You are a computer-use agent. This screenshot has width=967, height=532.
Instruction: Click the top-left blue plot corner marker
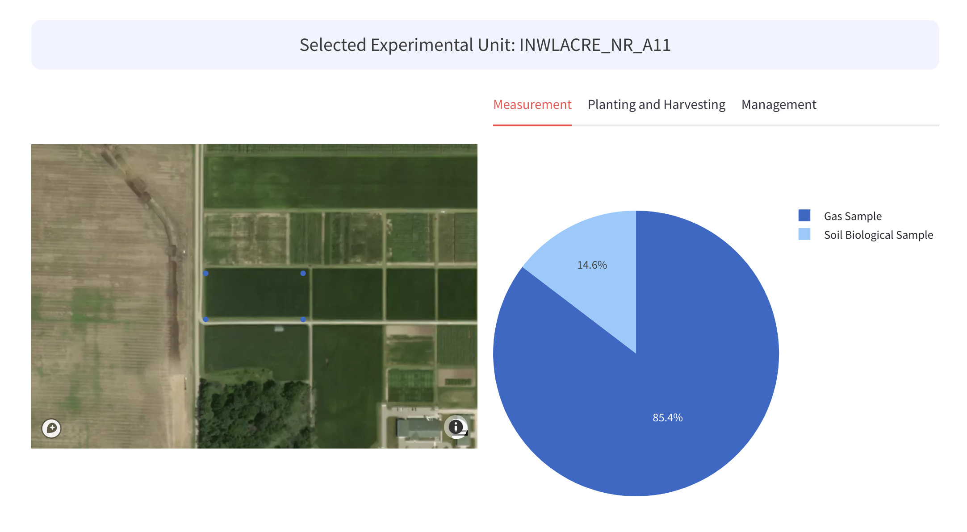click(x=206, y=273)
